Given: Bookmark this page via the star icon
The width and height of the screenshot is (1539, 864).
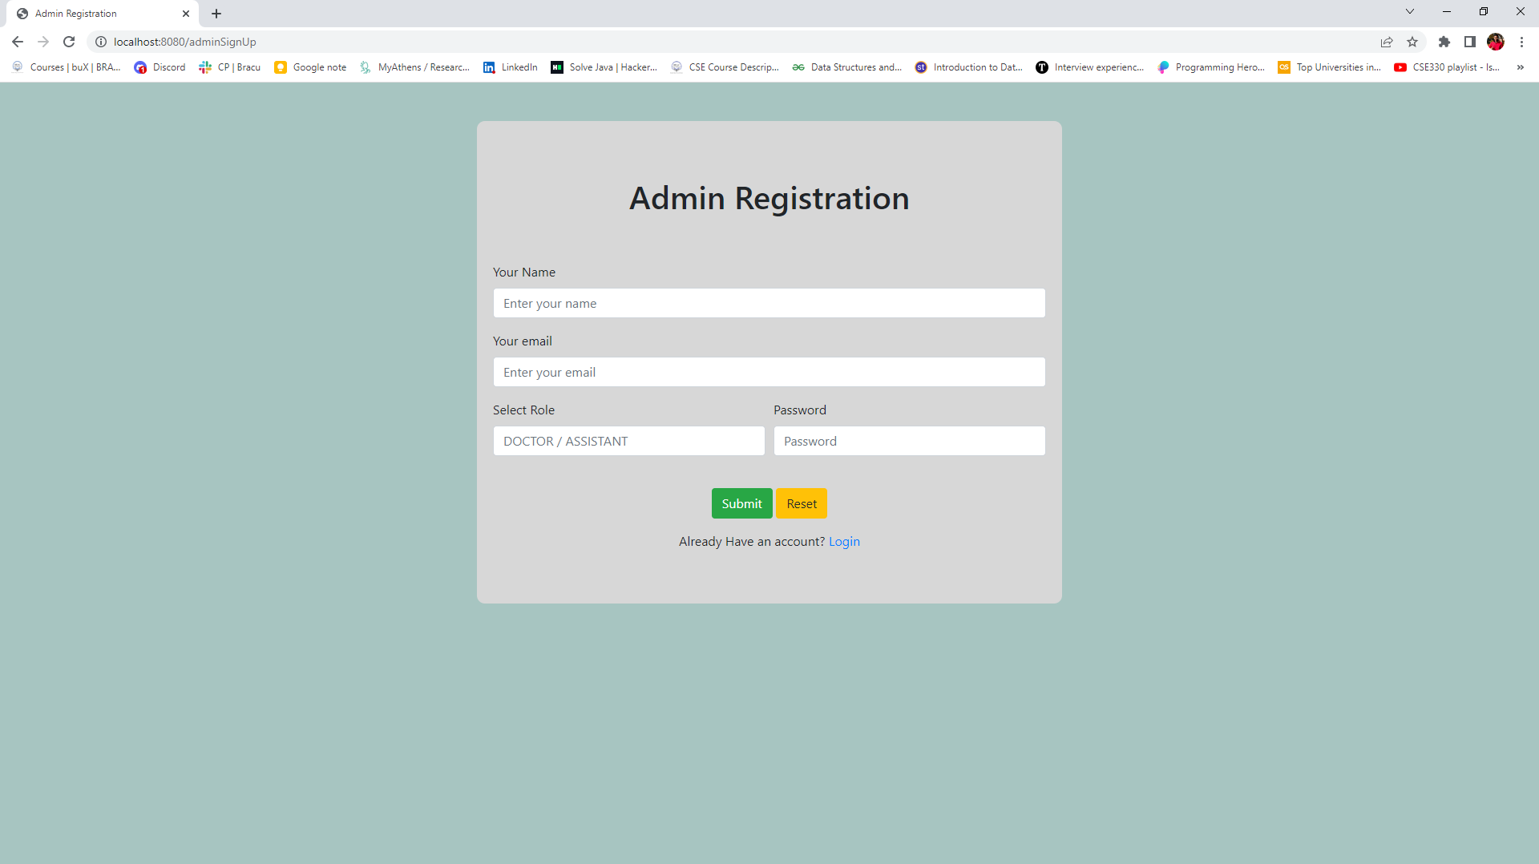Looking at the screenshot, I should tap(1412, 42).
